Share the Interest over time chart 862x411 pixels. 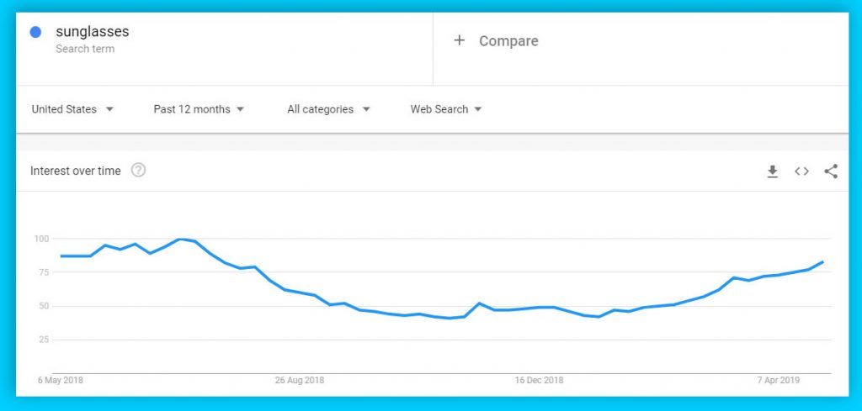click(831, 171)
